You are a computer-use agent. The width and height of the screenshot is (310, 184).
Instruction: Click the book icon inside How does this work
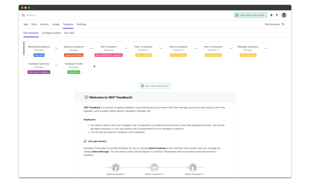click(x=237, y=15)
